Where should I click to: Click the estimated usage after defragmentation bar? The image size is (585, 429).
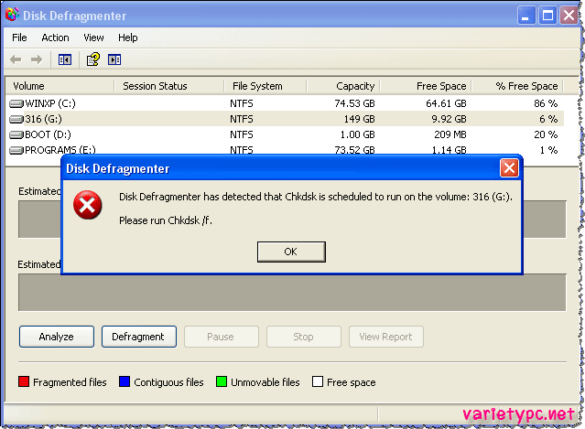pos(292,293)
